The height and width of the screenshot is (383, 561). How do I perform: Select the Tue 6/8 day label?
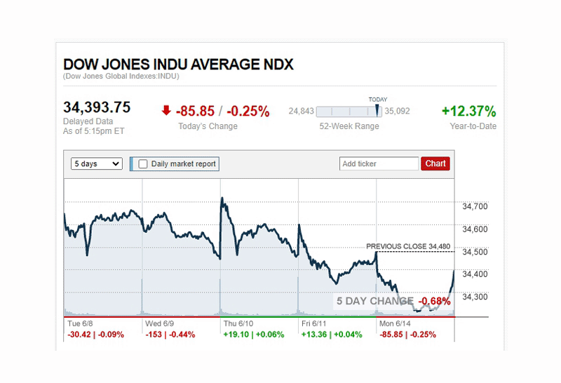79,324
